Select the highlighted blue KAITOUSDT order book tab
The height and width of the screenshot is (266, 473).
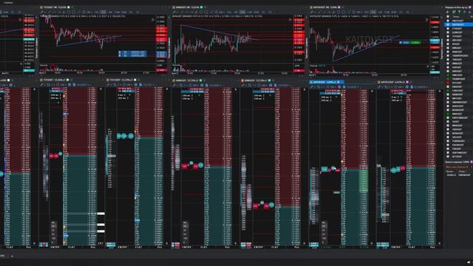pyautogui.click(x=327, y=82)
